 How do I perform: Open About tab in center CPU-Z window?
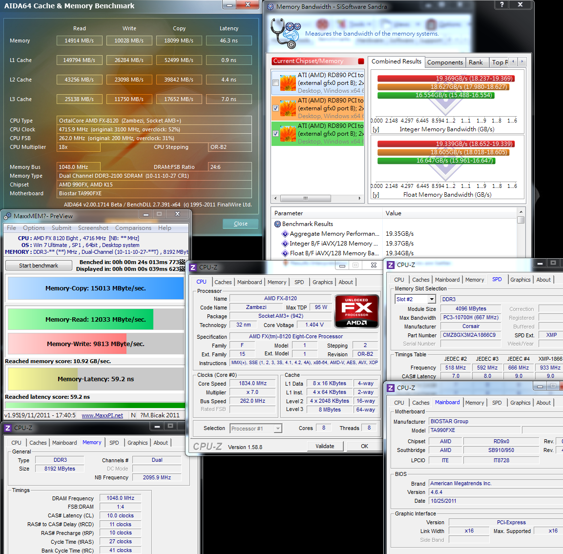tap(346, 282)
